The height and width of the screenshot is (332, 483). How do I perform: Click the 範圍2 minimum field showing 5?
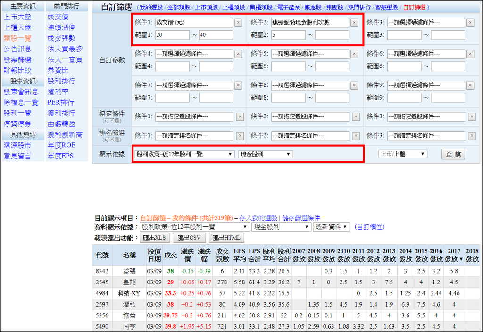(x=288, y=35)
